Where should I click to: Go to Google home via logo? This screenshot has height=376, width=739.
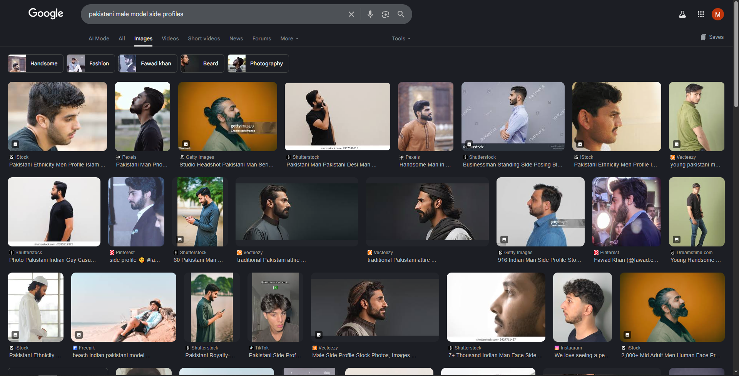46,13
